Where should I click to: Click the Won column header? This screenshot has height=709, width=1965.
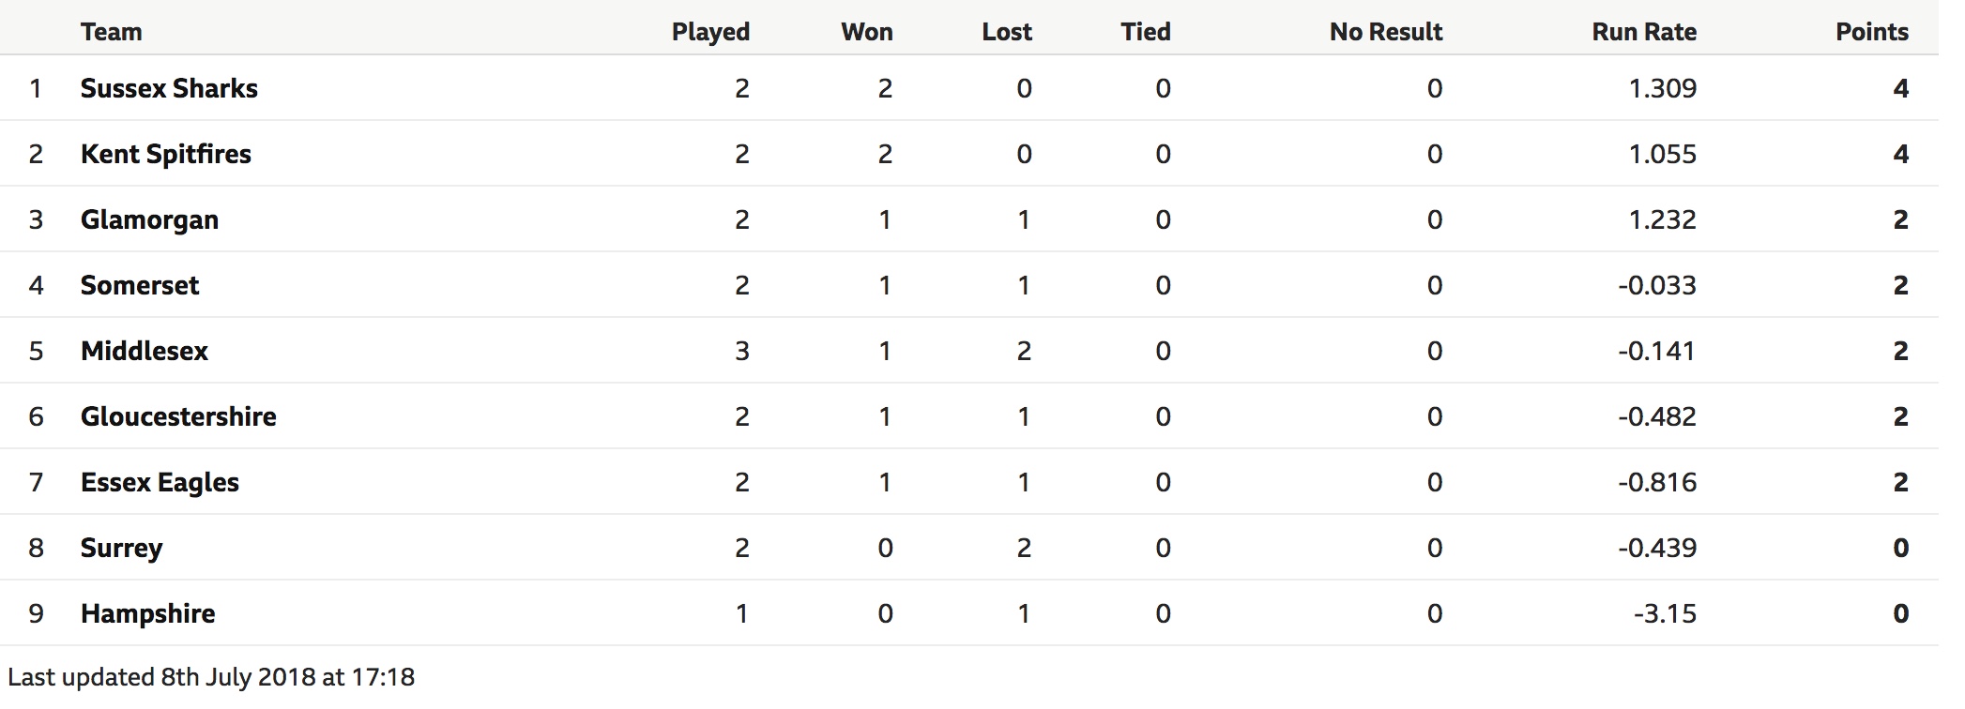[866, 32]
